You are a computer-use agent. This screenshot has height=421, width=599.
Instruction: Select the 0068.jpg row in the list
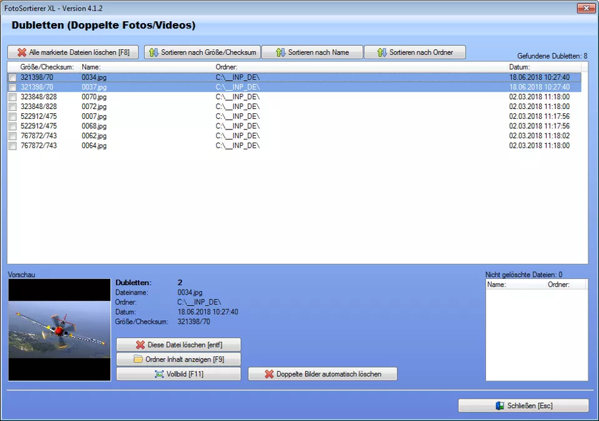(x=94, y=126)
